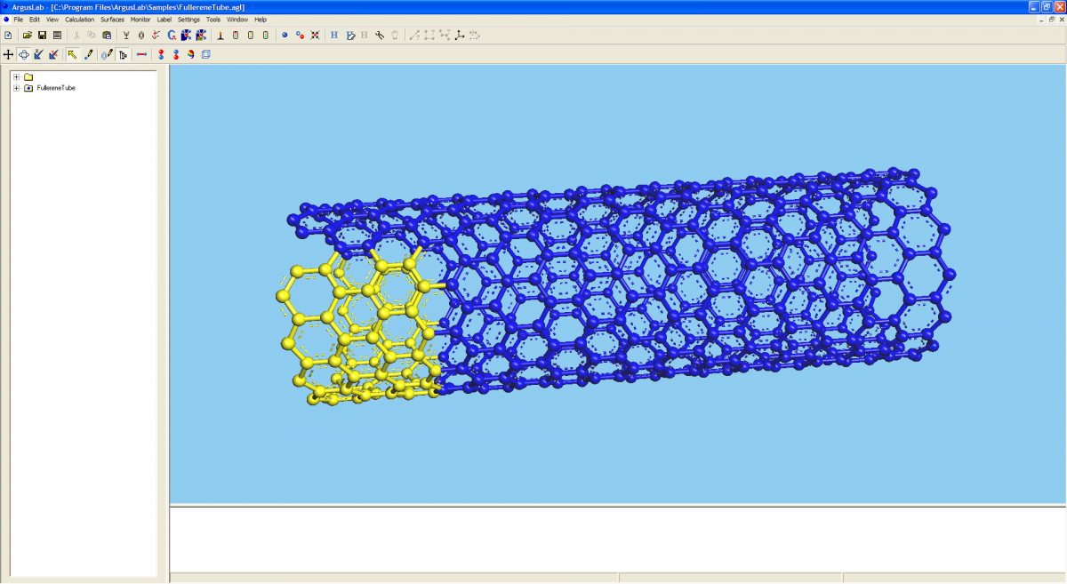Select the wrench clean geometry icon
Screen dimensions: 1067x584
tap(380, 36)
